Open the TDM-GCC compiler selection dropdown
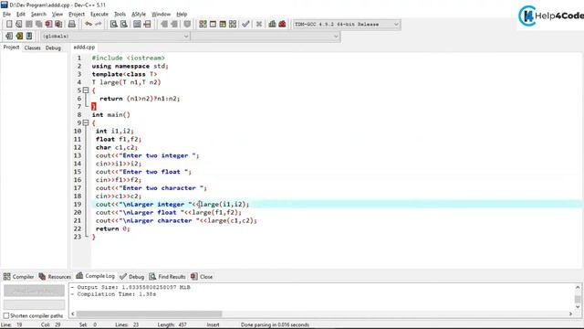This screenshot has width=584, height=329. coord(347,25)
